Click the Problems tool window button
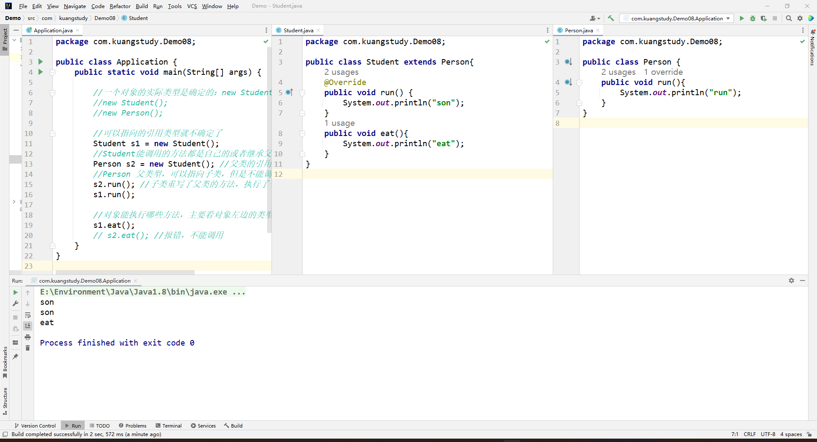The image size is (817, 442). click(x=132, y=425)
